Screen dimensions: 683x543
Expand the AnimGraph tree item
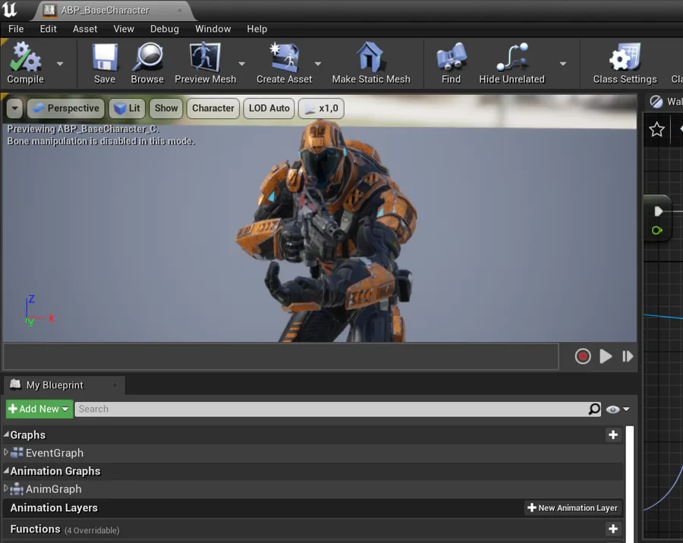click(5, 488)
